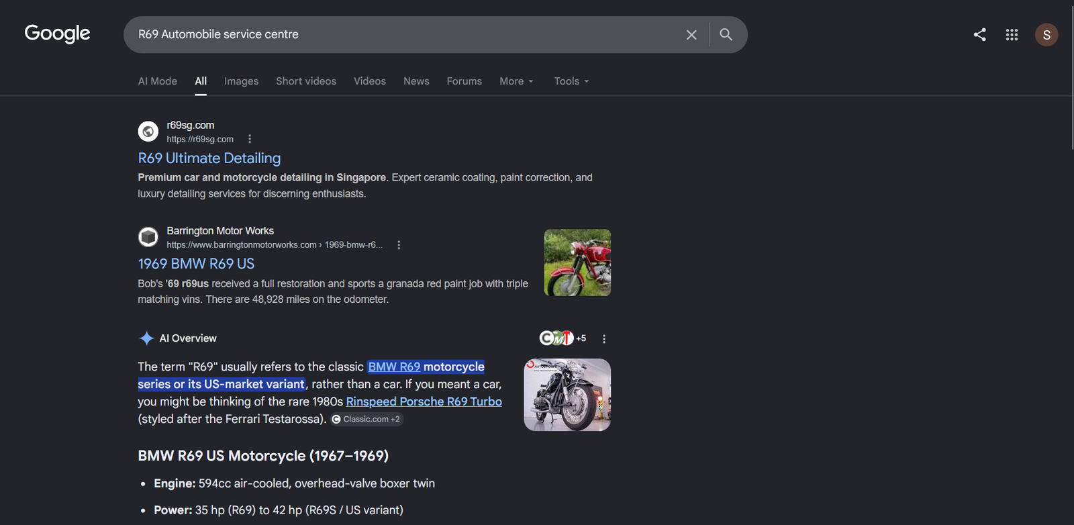
Task: Click the Barrington Motor Works site name
Action: tap(220, 231)
